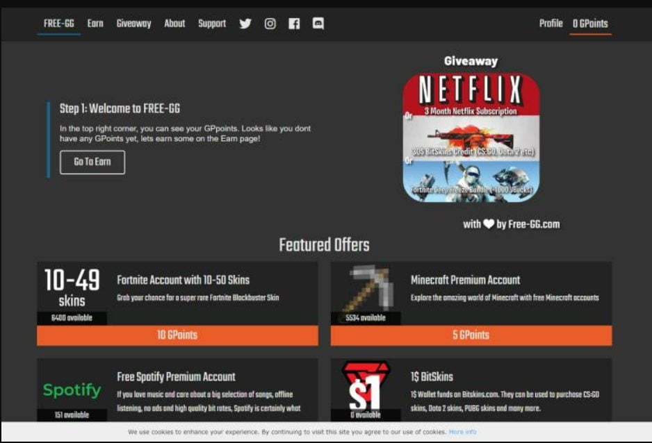Screen dimensions: 652x443
Task: Open the Giveaway menu item
Action: point(134,24)
